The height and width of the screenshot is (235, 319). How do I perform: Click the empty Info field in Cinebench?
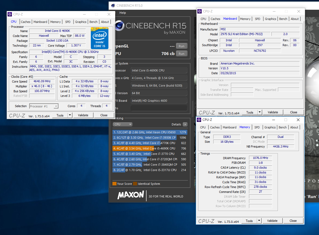[x=159, y=108]
